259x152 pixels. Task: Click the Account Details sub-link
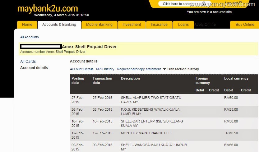click(81, 69)
